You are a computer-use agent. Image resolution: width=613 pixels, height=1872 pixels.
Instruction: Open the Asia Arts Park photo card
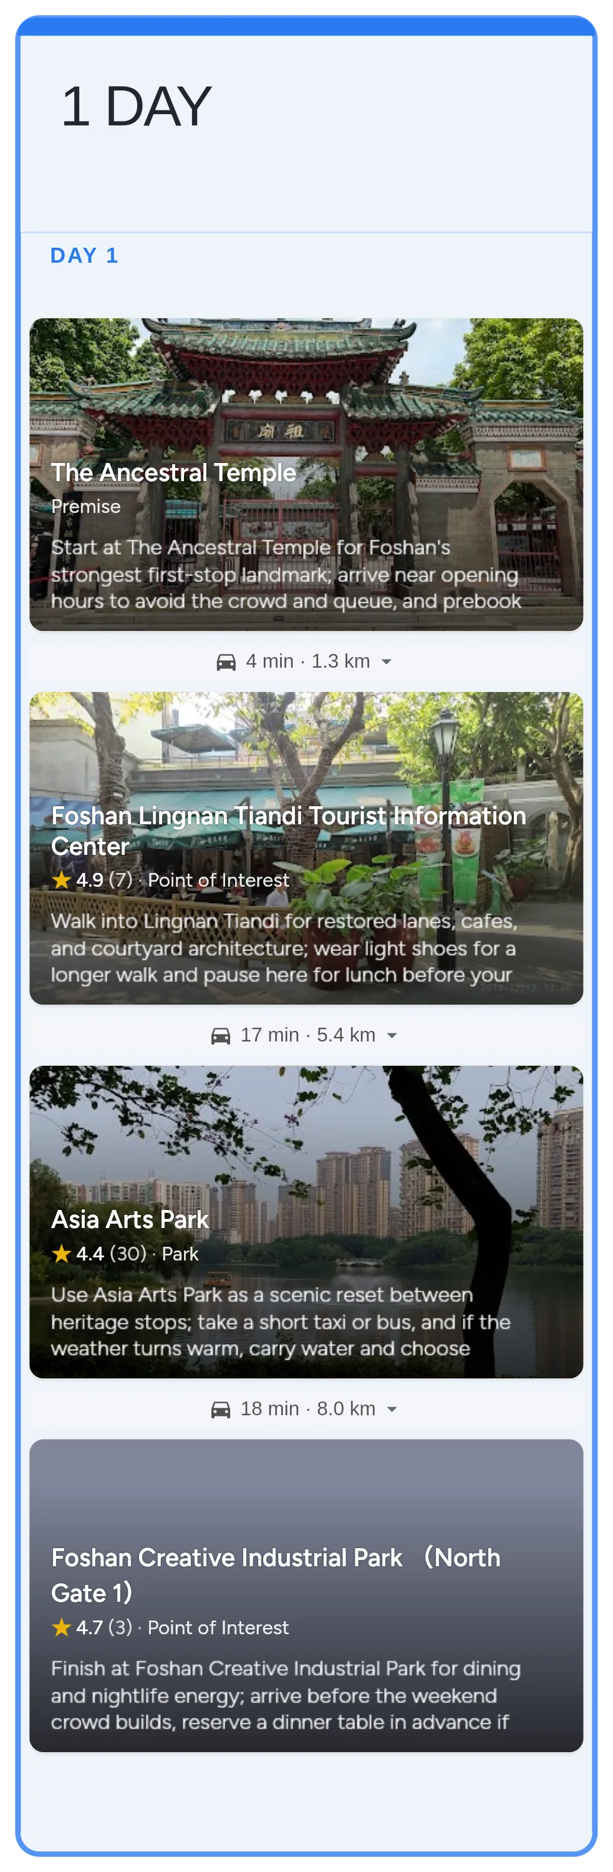tap(307, 1222)
